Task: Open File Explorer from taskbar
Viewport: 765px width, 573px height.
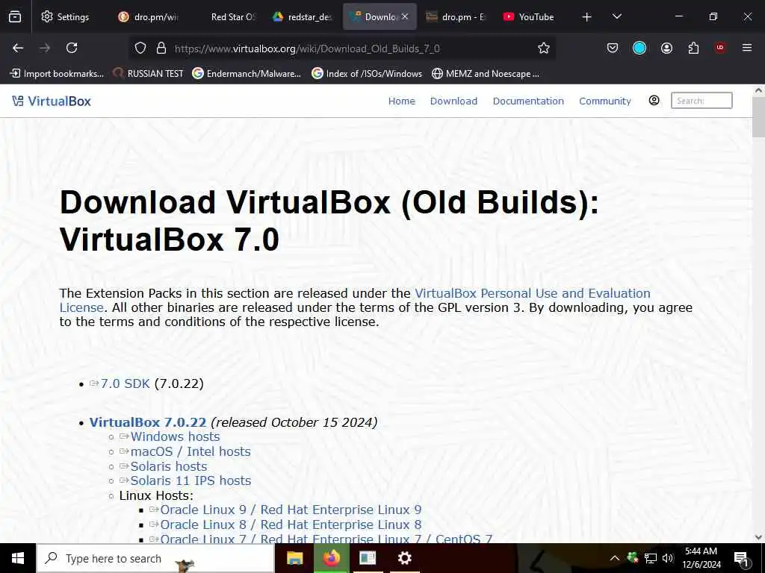Action: [x=294, y=558]
